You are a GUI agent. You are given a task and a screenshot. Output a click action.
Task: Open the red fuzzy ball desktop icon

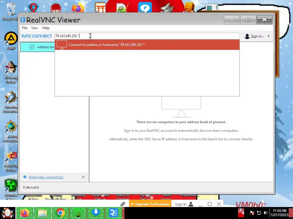click(x=55, y=8)
